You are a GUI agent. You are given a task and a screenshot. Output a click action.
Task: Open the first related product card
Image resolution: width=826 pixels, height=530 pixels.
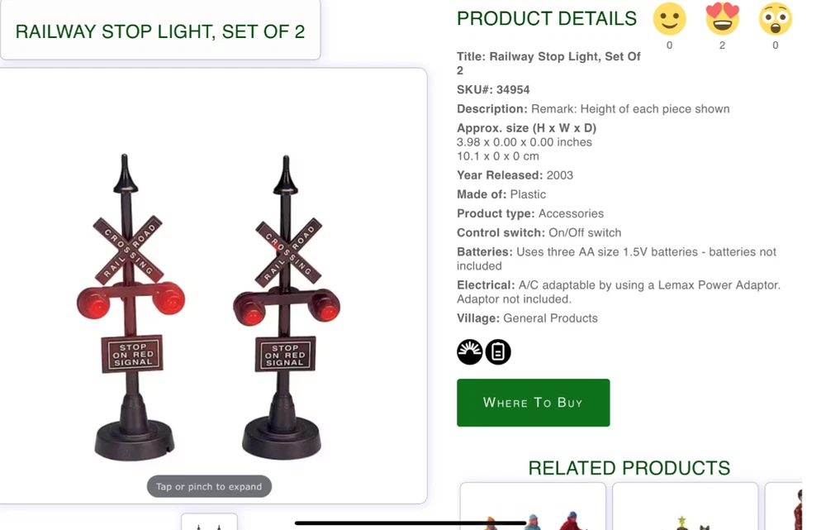pos(533,506)
